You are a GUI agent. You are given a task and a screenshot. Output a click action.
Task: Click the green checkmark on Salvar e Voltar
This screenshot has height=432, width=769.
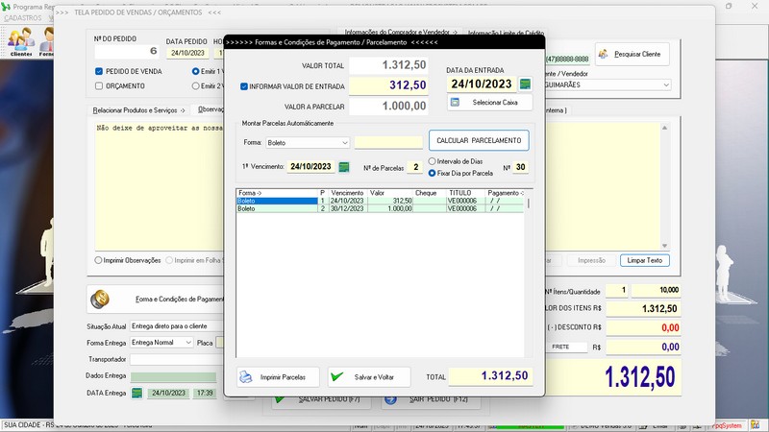336,377
